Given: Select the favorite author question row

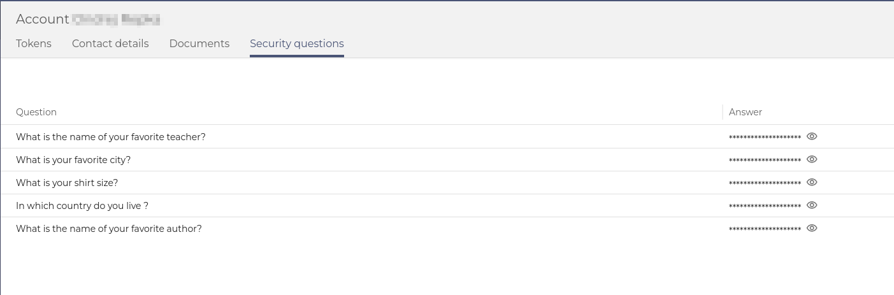Looking at the screenshot, I should pyautogui.click(x=447, y=229).
